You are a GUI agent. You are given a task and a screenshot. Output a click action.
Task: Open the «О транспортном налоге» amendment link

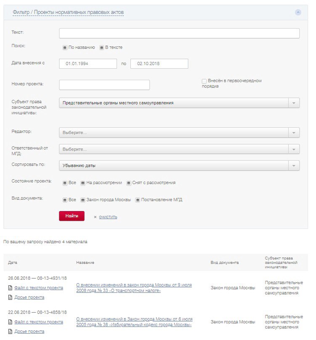pyautogui.click(x=134, y=288)
